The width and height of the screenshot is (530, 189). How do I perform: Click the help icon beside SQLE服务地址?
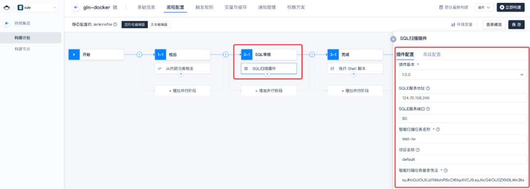[428, 88]
